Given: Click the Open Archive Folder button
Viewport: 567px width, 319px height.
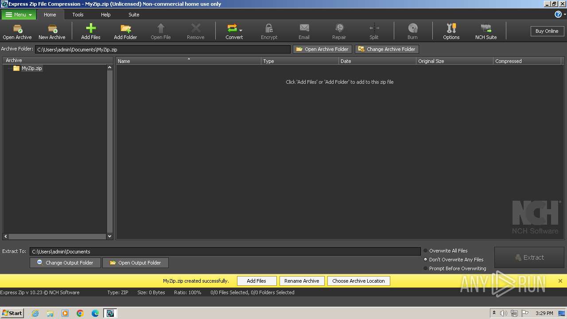Looking at the screenshot, I should point(322,49).
